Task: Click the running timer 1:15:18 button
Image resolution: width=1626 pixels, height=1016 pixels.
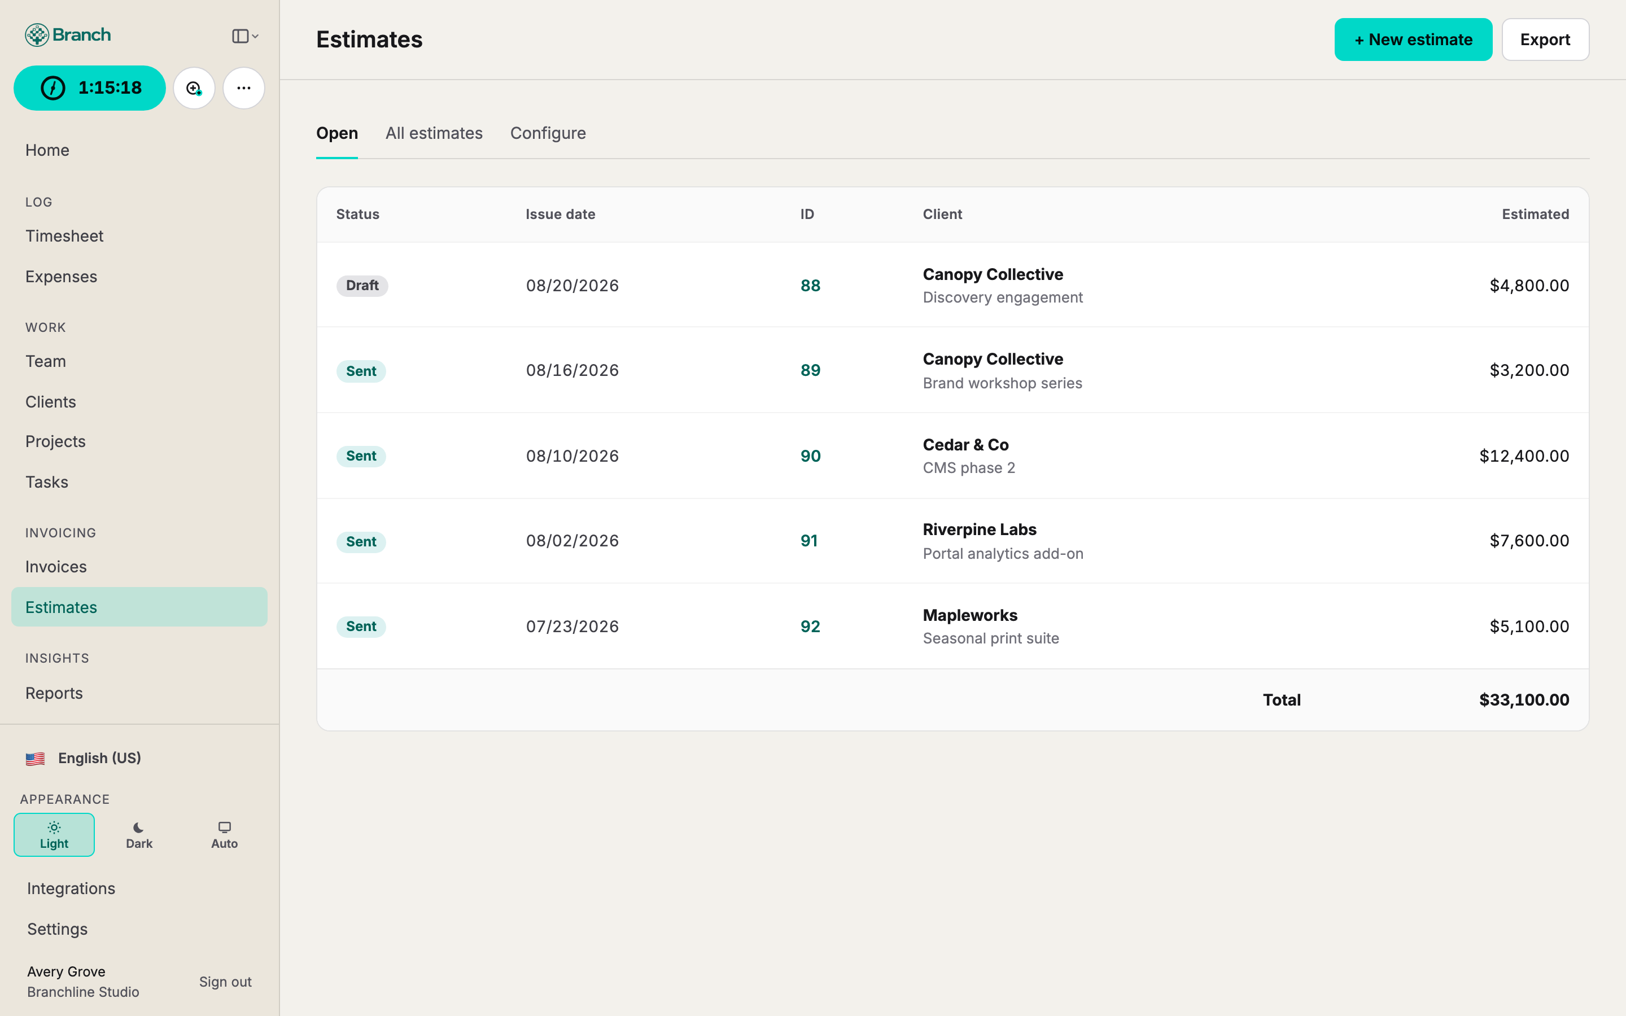Action: pyautogui.click(x=89, y=88)
